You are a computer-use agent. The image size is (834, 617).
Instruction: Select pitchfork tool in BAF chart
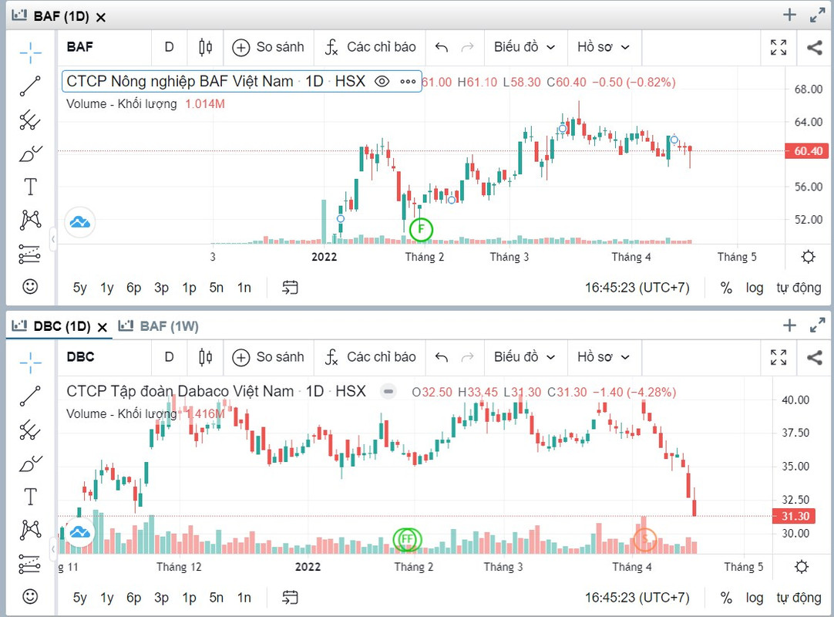pyautogui.click(x=30, y=120)
